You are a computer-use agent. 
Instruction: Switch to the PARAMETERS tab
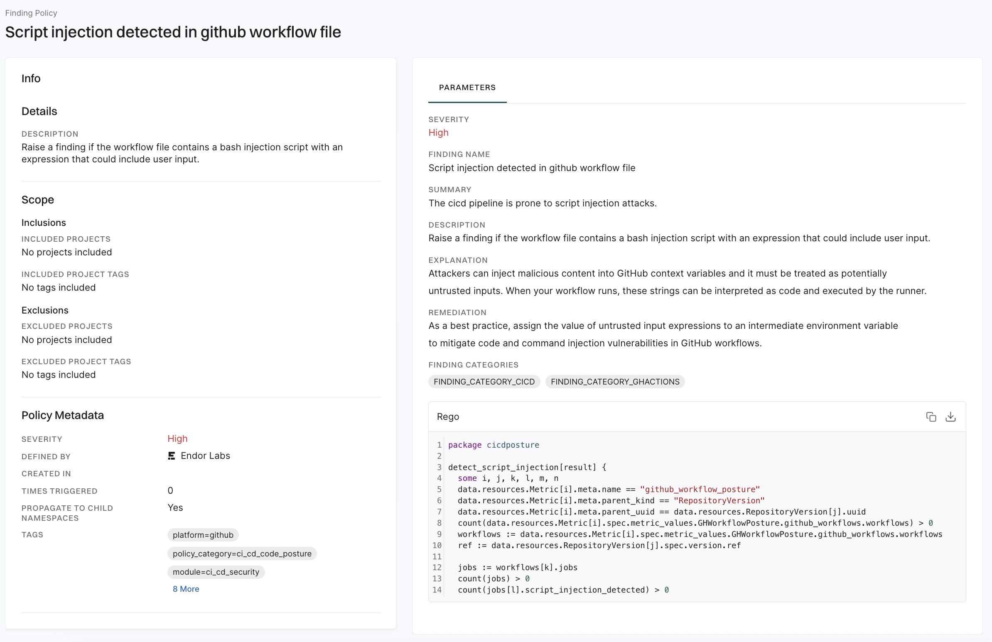[x=467, y=88]
